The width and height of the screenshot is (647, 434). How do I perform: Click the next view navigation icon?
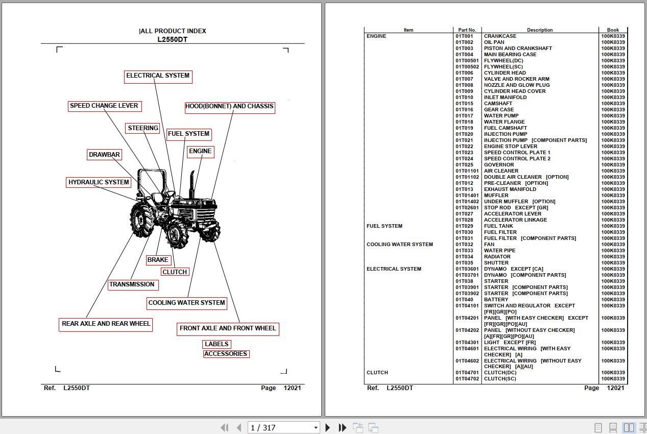pos(373,428)
